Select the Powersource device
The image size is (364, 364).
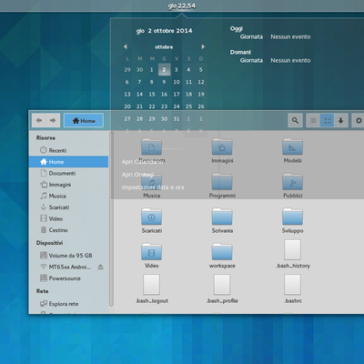click(68, 278)
